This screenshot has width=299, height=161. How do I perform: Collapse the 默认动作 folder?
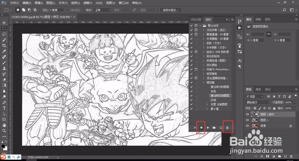click(x=200, y=25)
